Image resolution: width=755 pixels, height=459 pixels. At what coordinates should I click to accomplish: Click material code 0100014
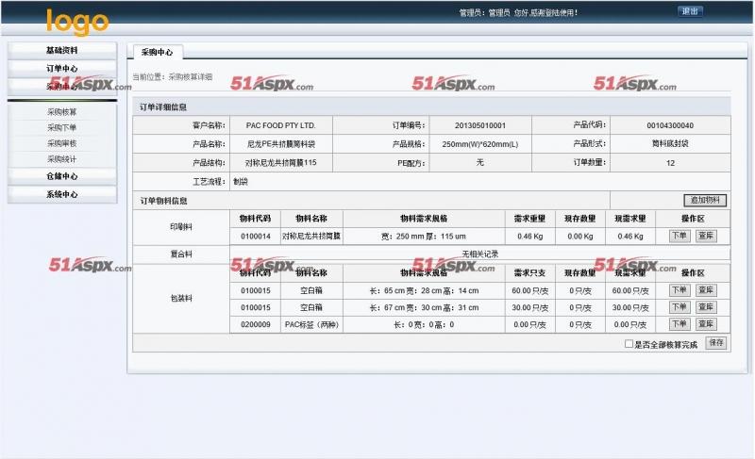point(256,236)
